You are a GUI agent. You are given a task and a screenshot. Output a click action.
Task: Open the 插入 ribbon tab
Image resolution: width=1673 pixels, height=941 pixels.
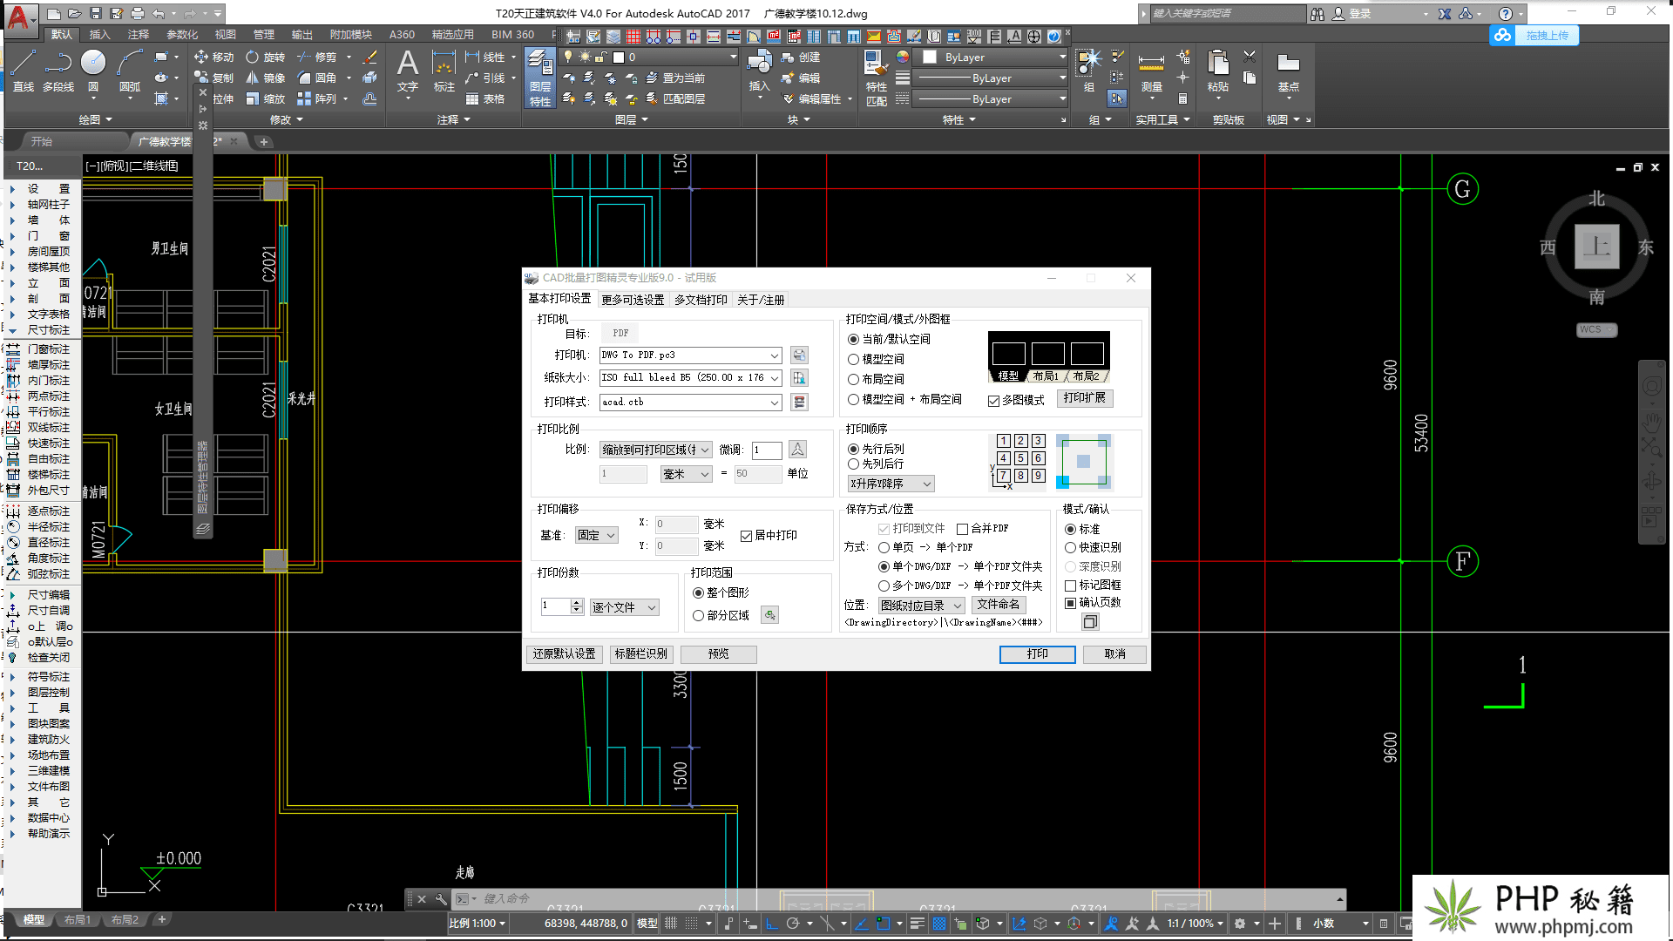pyautogui.click(x=99, y=35)
